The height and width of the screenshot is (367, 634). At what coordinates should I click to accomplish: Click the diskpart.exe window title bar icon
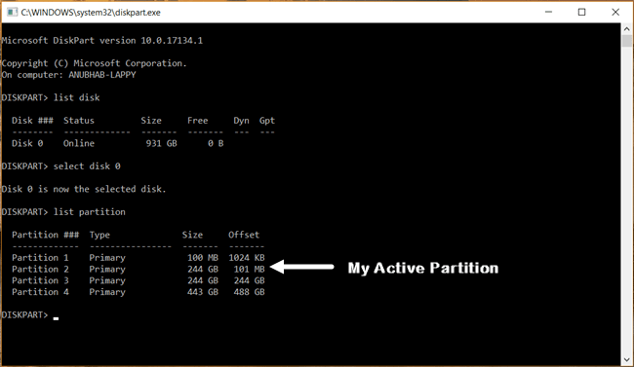12,12
